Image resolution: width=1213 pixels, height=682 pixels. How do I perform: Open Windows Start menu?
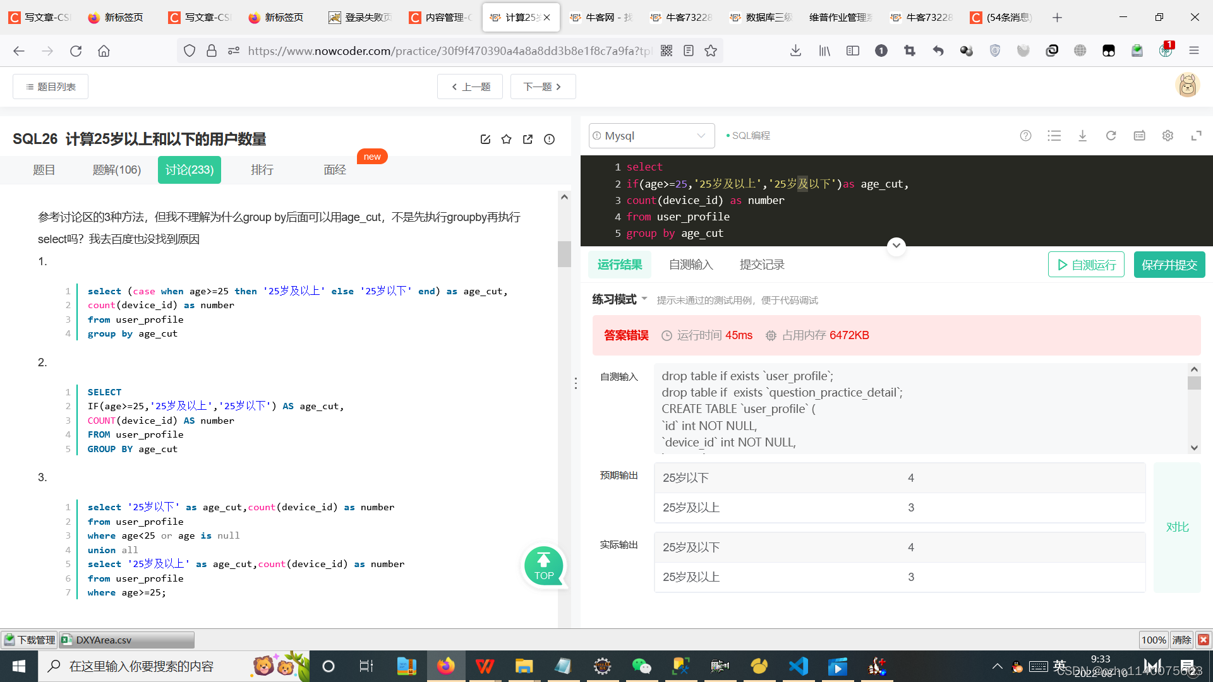[19, 666]
